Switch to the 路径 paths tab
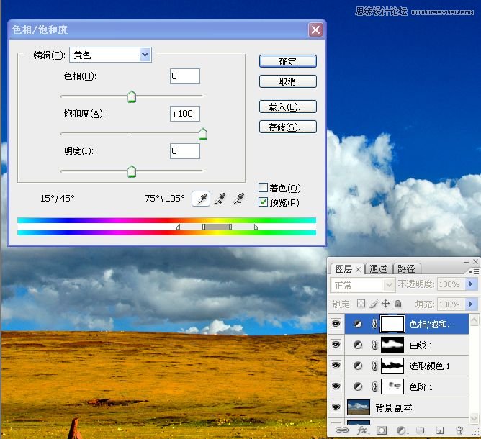The image size is (481, 439). [x=406, y=269]
